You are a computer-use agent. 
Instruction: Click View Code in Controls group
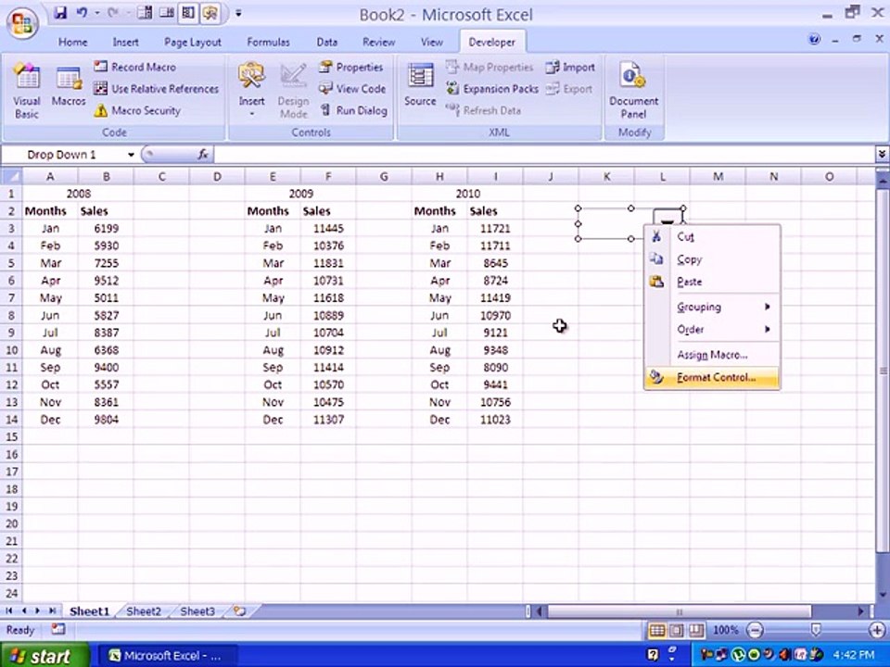tap(352, 89)
